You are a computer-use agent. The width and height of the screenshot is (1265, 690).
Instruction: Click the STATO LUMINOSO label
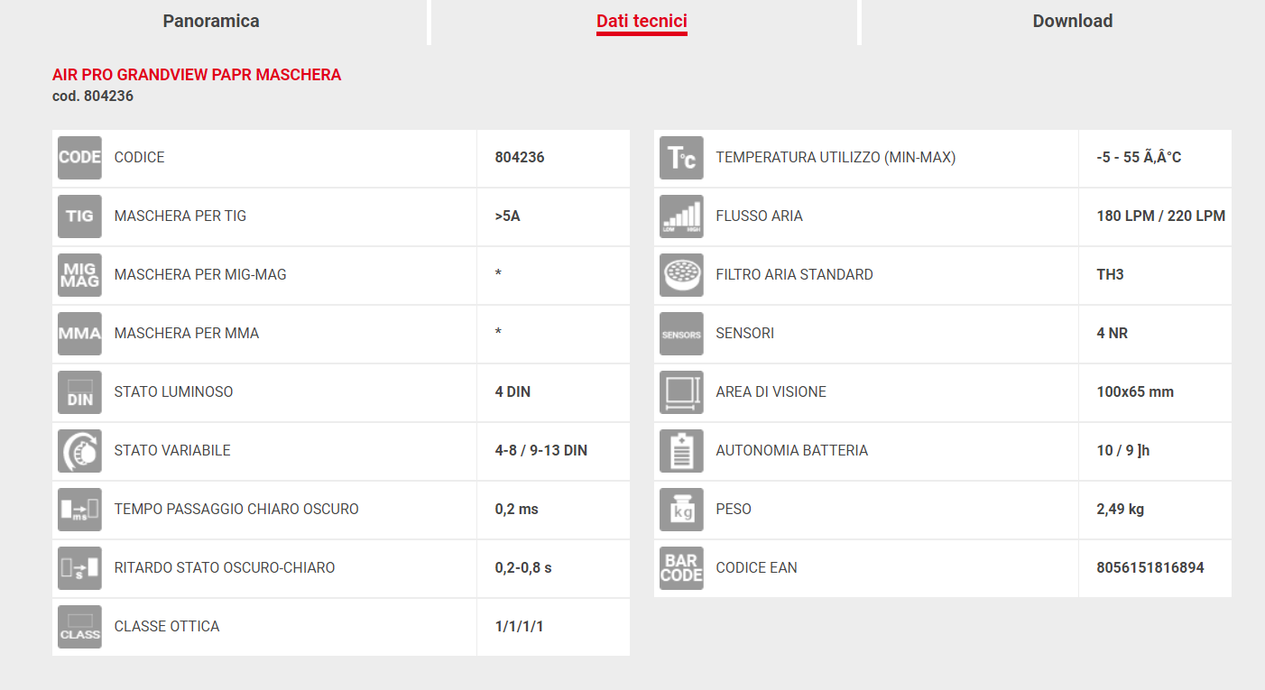pyautogui.click(x=174, y=392)
